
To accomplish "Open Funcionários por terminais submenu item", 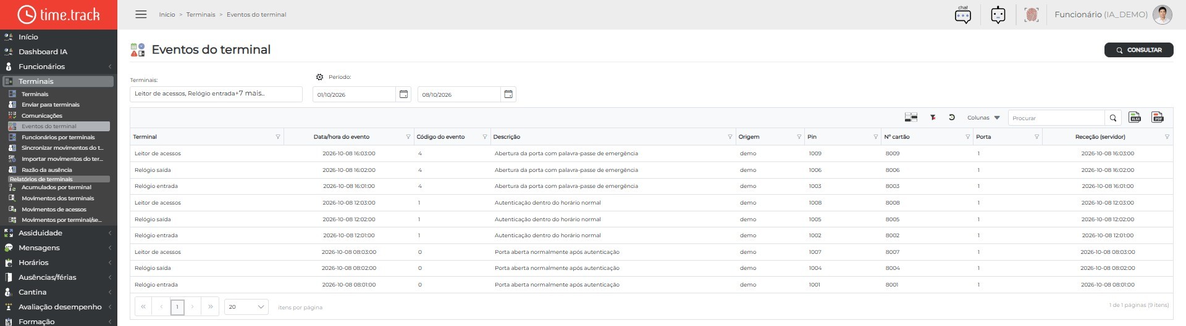I will click(x=59, y=137).
